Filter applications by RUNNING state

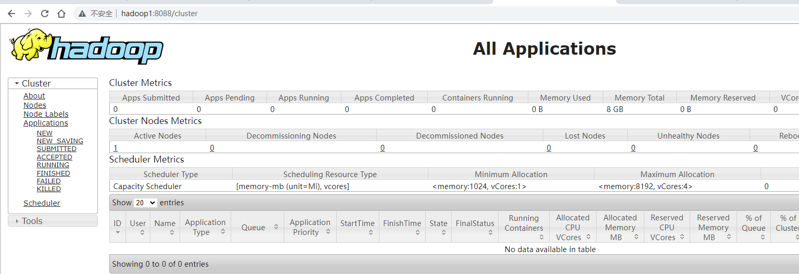coord(53,165)
